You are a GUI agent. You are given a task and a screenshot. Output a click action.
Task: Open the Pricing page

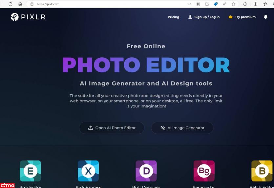click(173, 17)
